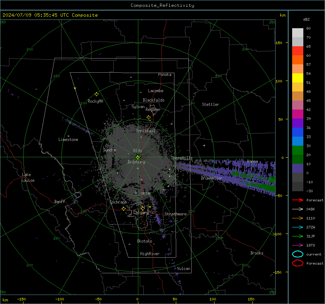Select the cyan current ellipse legend icon
This screenshot has width=325, height=304.
pyautogui.click(x=298, y=254)
